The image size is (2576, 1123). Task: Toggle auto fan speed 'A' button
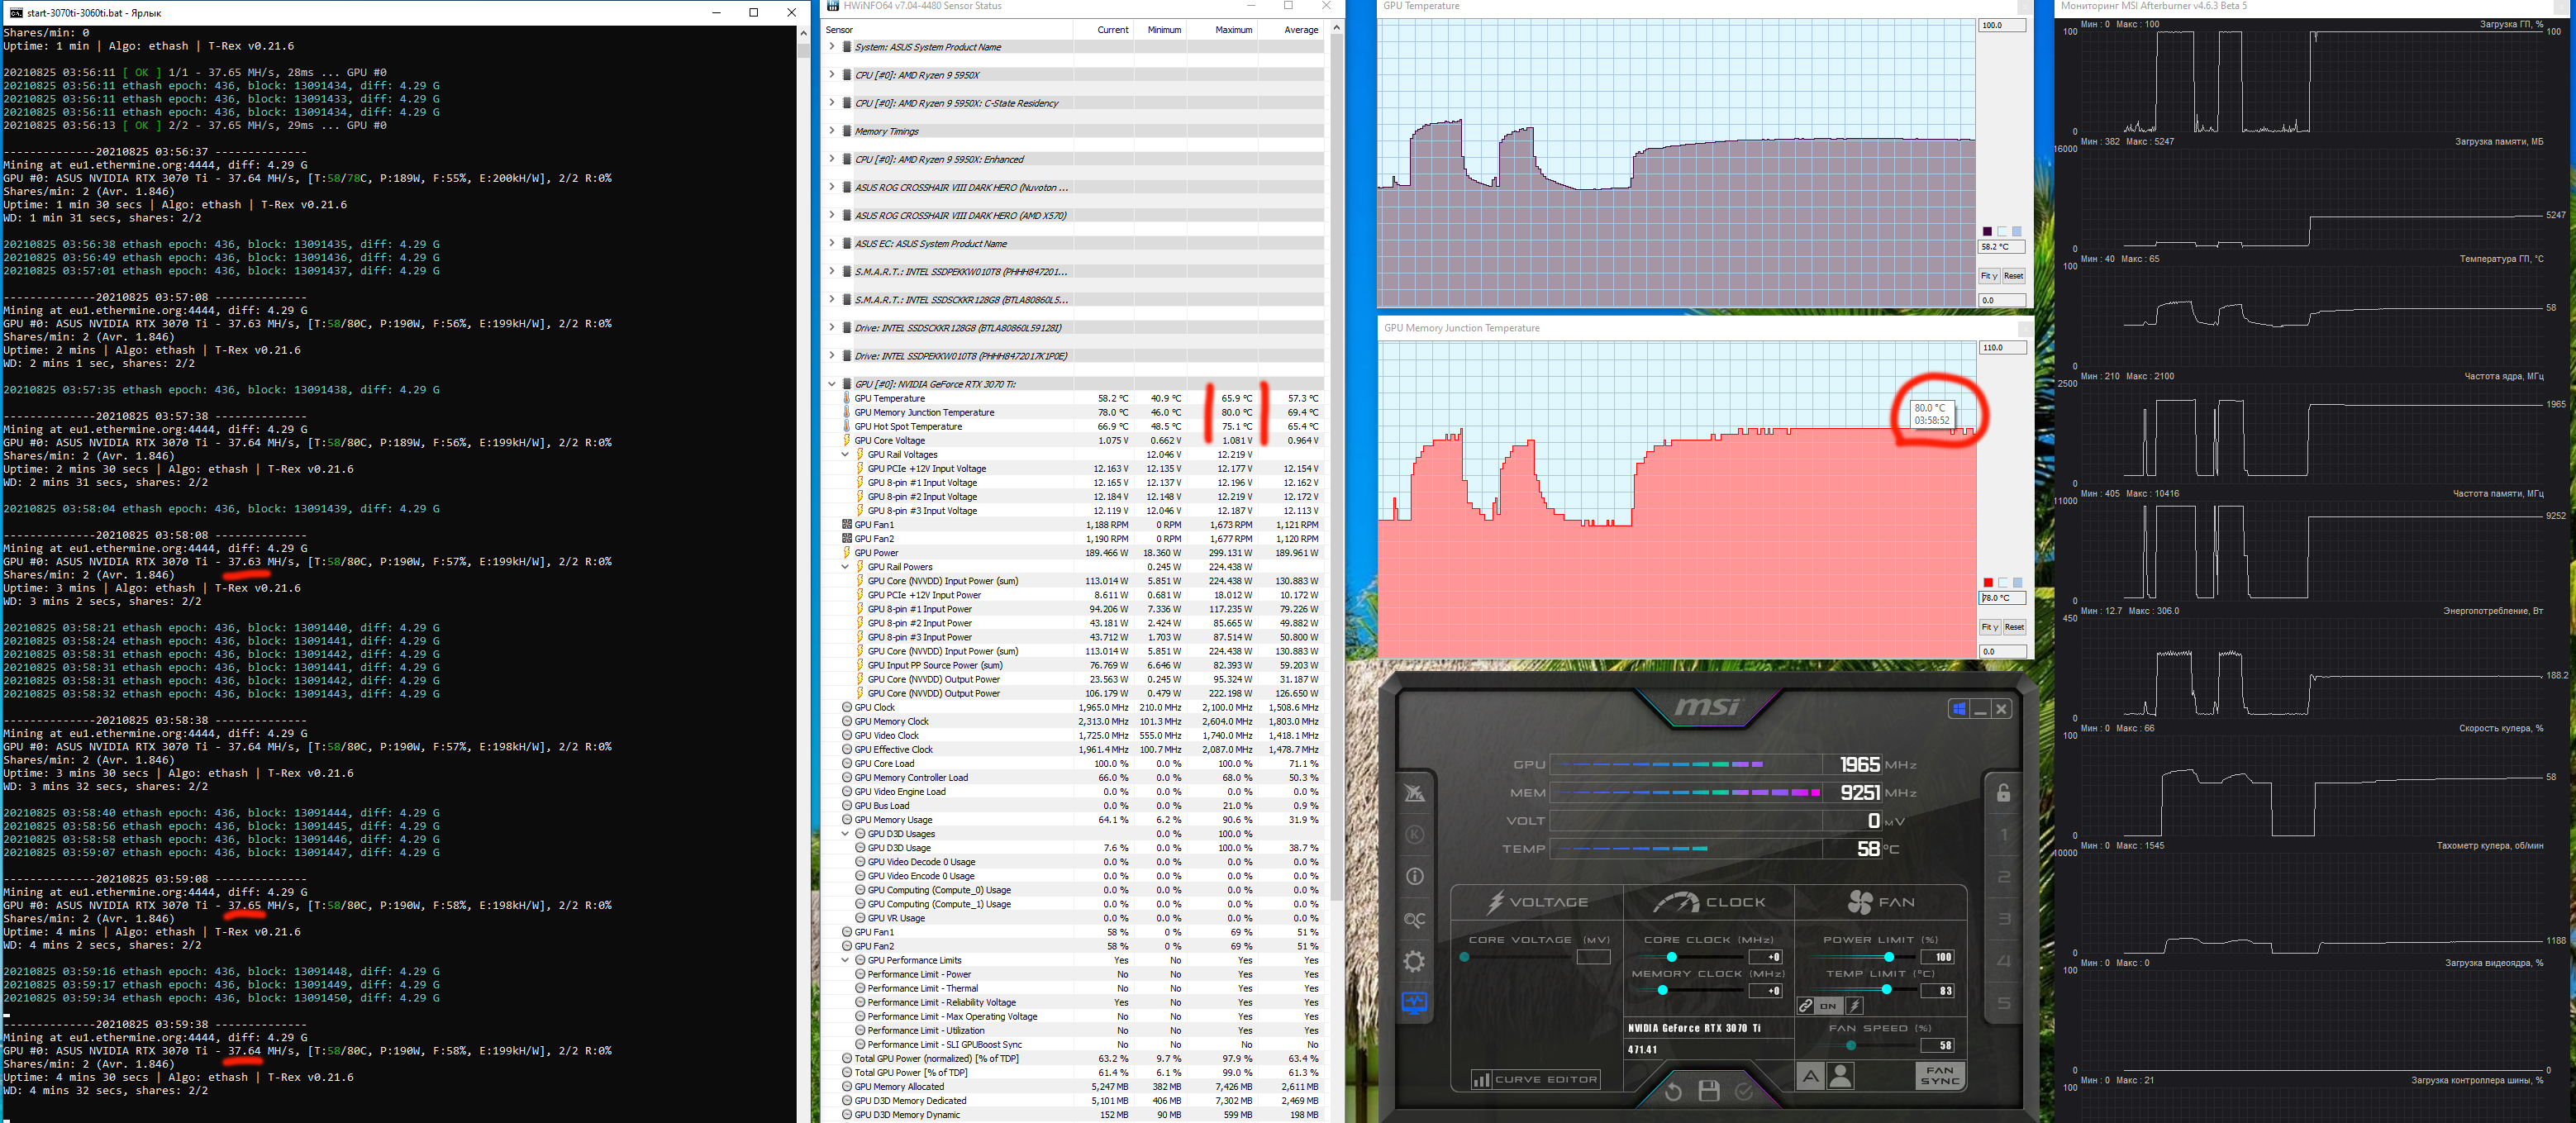pyautogui.click(x=1810, y=1076)
